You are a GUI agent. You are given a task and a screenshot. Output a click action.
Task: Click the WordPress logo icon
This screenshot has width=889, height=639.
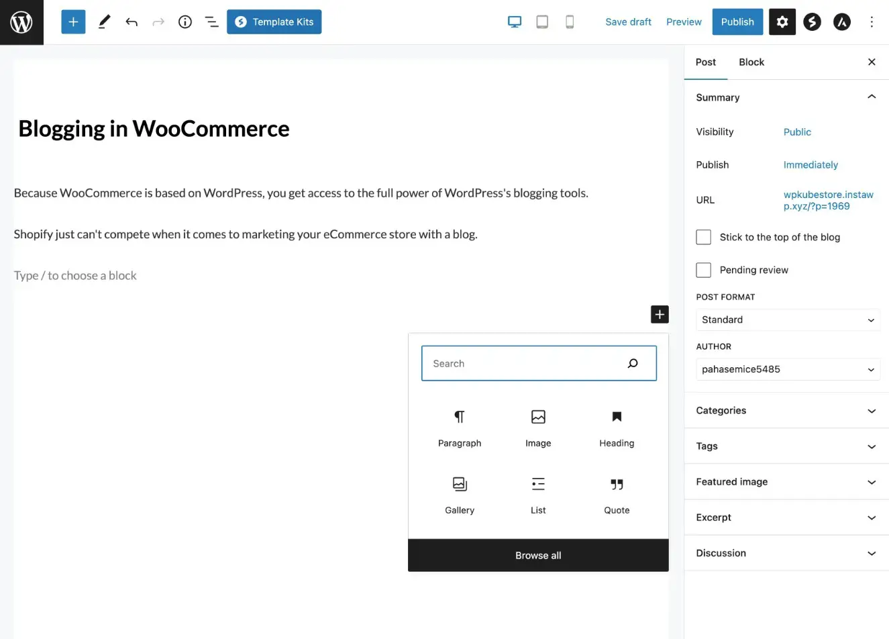(x=21, y=22)
